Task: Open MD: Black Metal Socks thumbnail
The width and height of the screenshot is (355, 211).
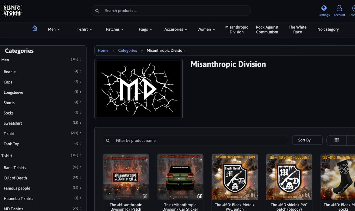Action: 338,177
